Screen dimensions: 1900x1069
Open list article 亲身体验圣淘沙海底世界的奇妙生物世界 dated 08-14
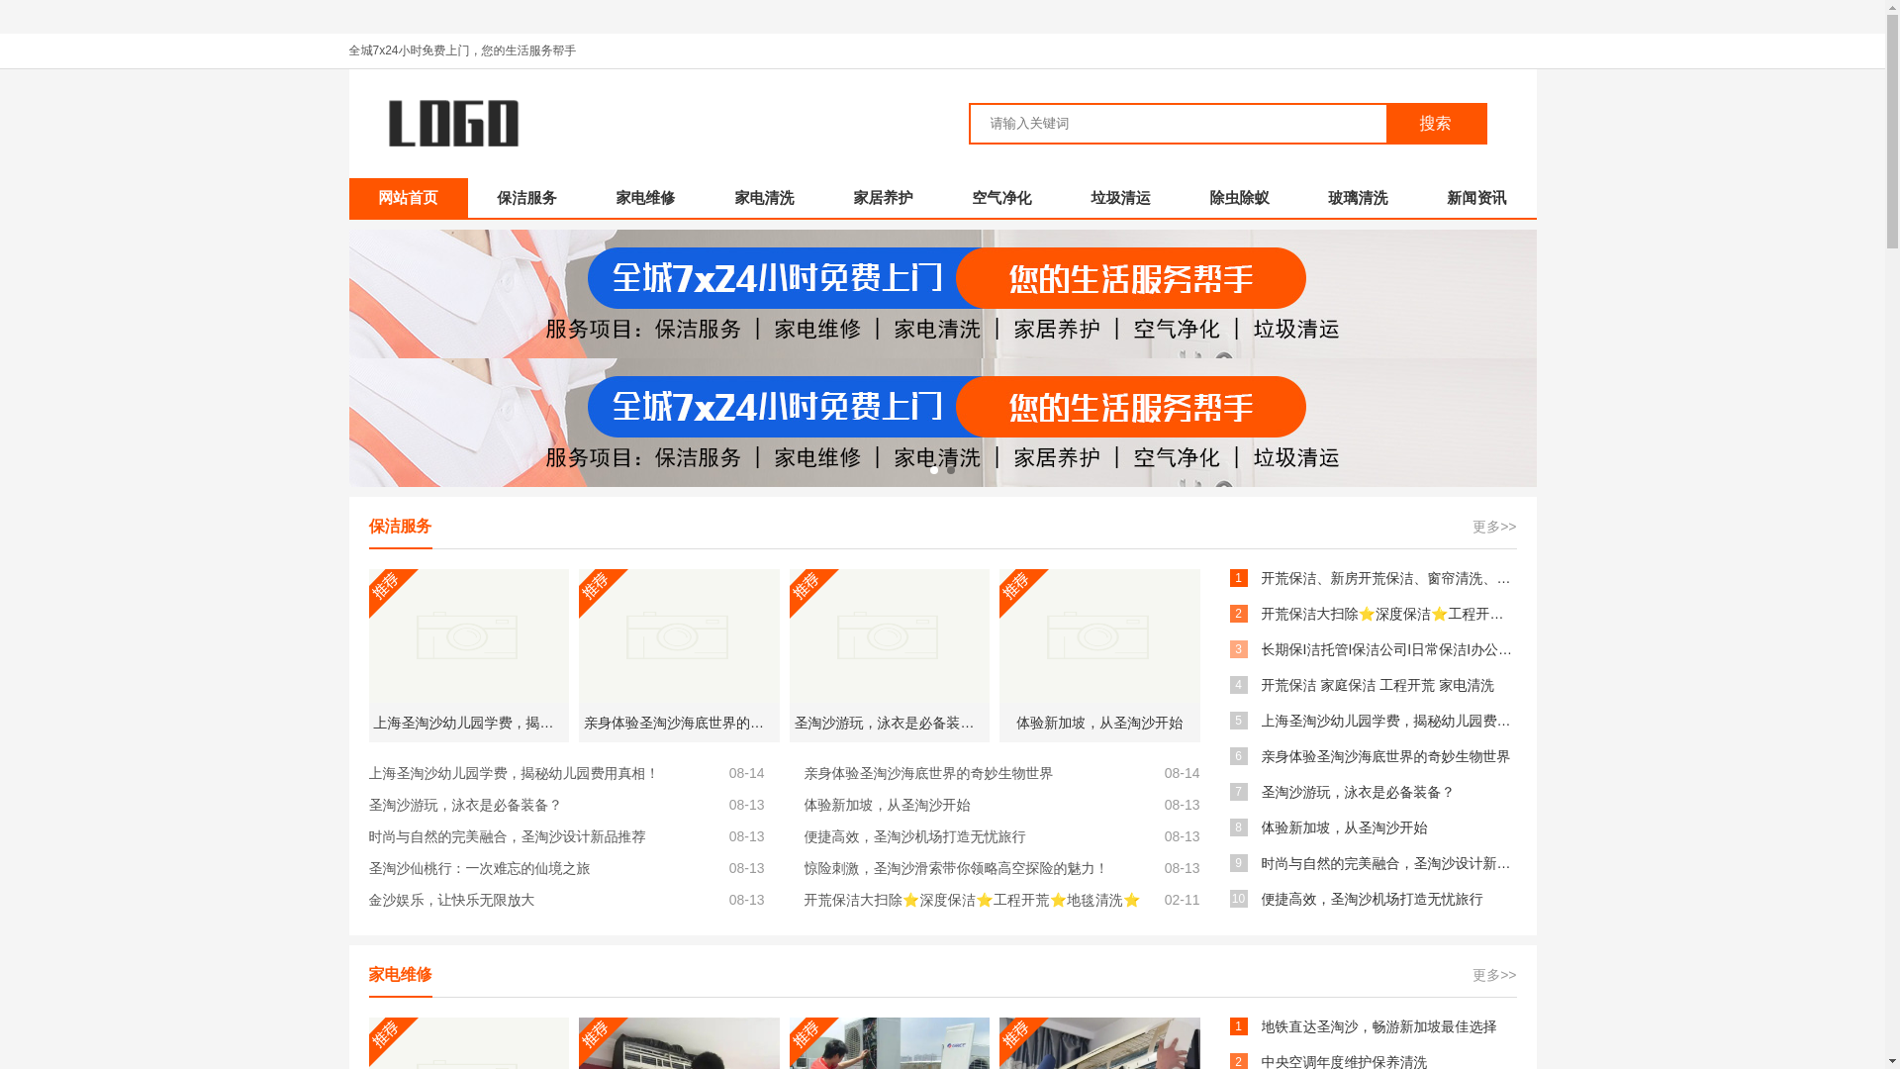tap(928, 773)
